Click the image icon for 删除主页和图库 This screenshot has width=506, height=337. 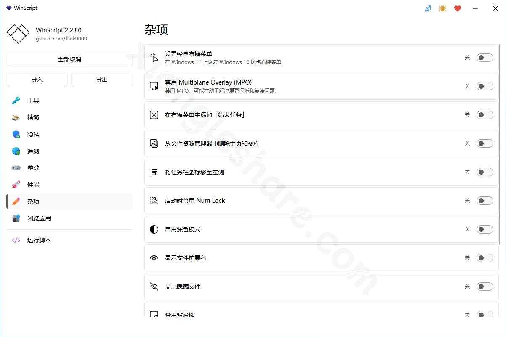tap(154, 143)
